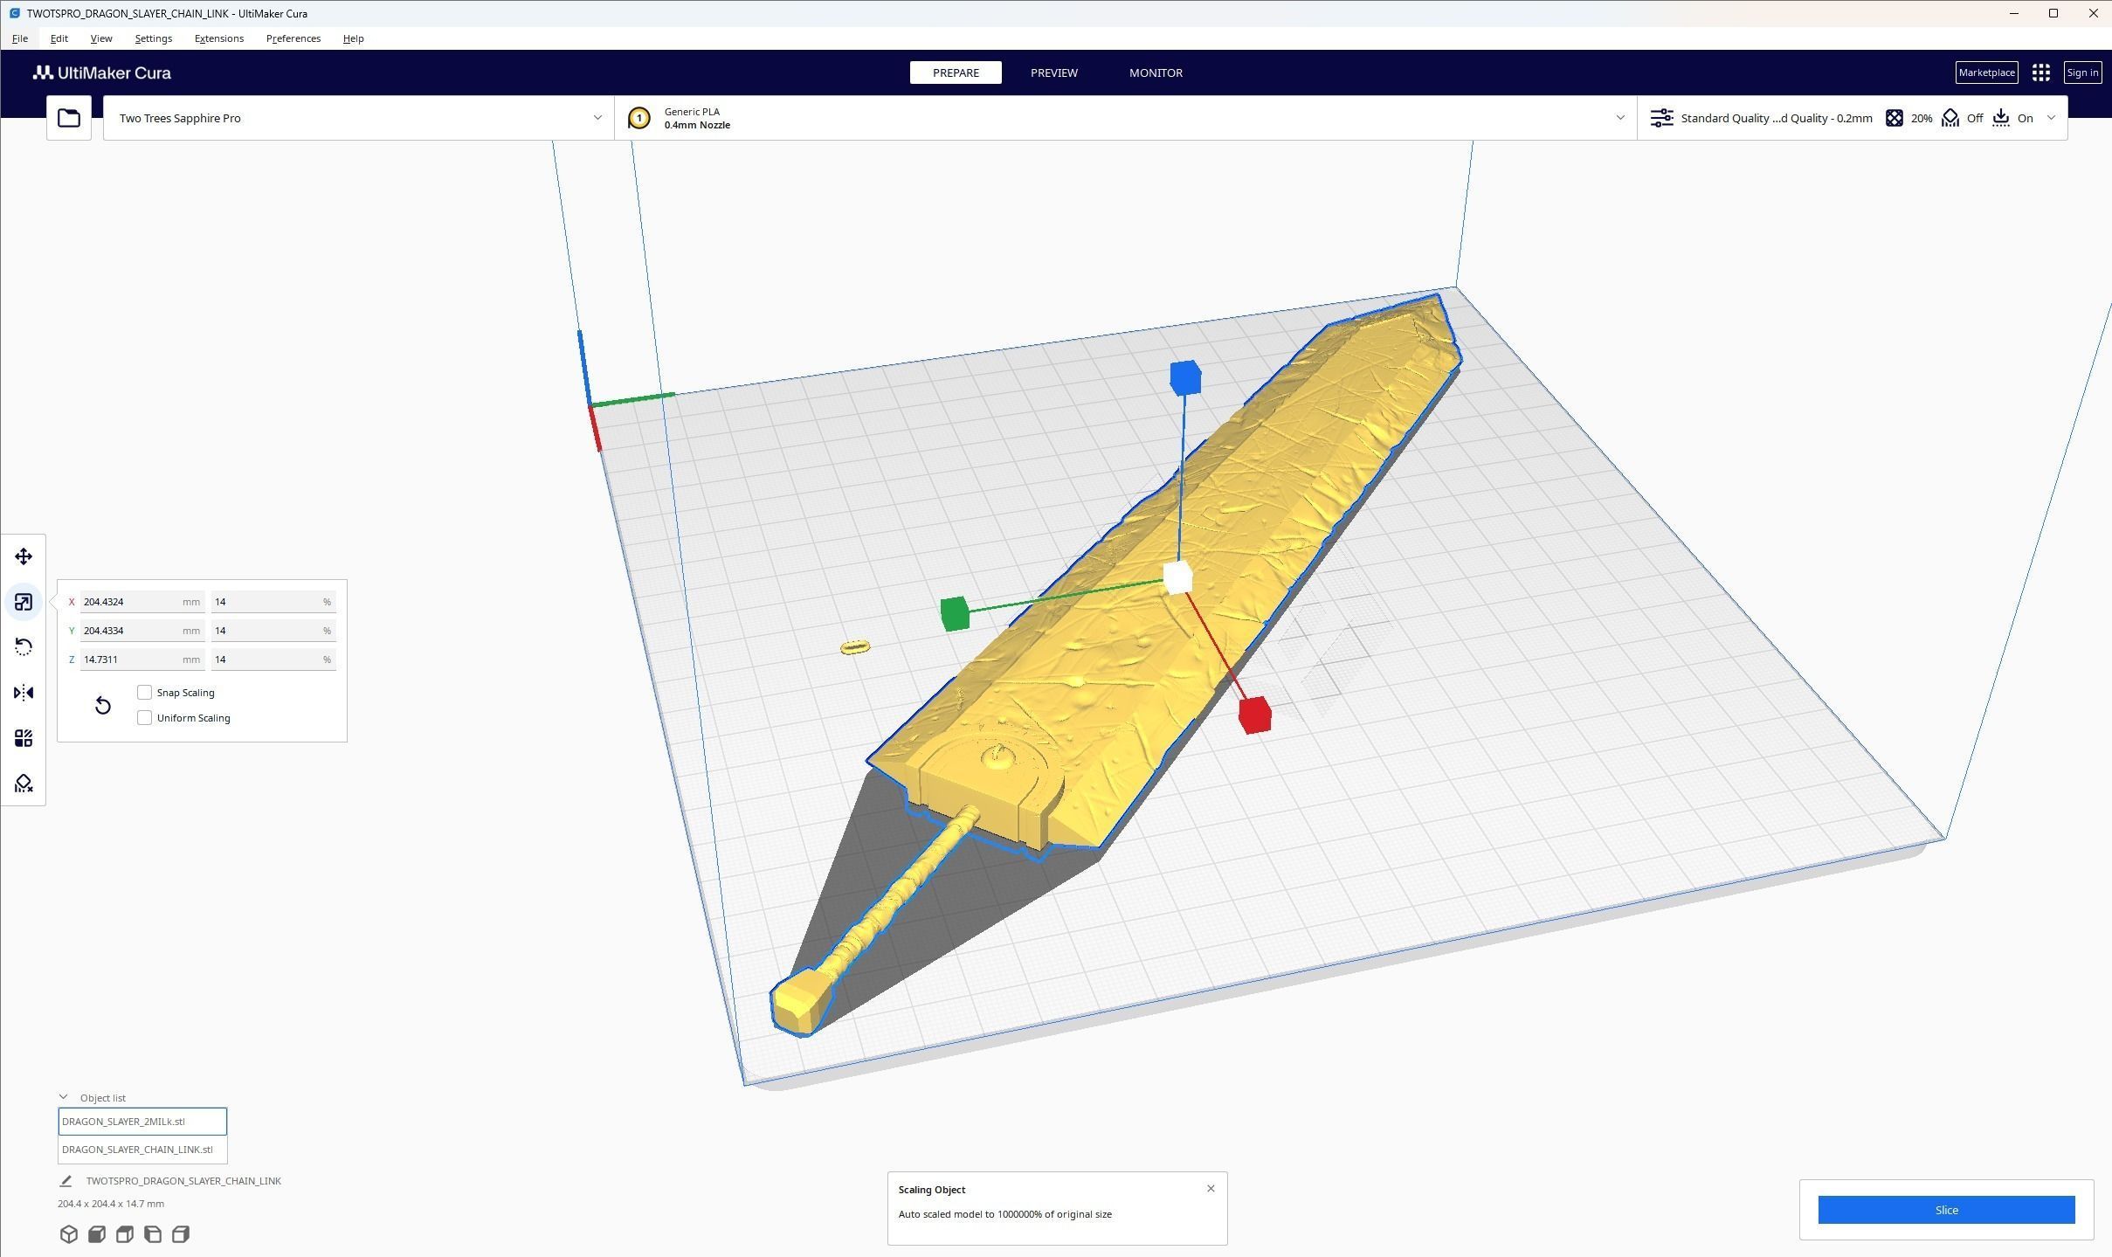Switch to the PREVIEW stage

[x=1054, y=73]
